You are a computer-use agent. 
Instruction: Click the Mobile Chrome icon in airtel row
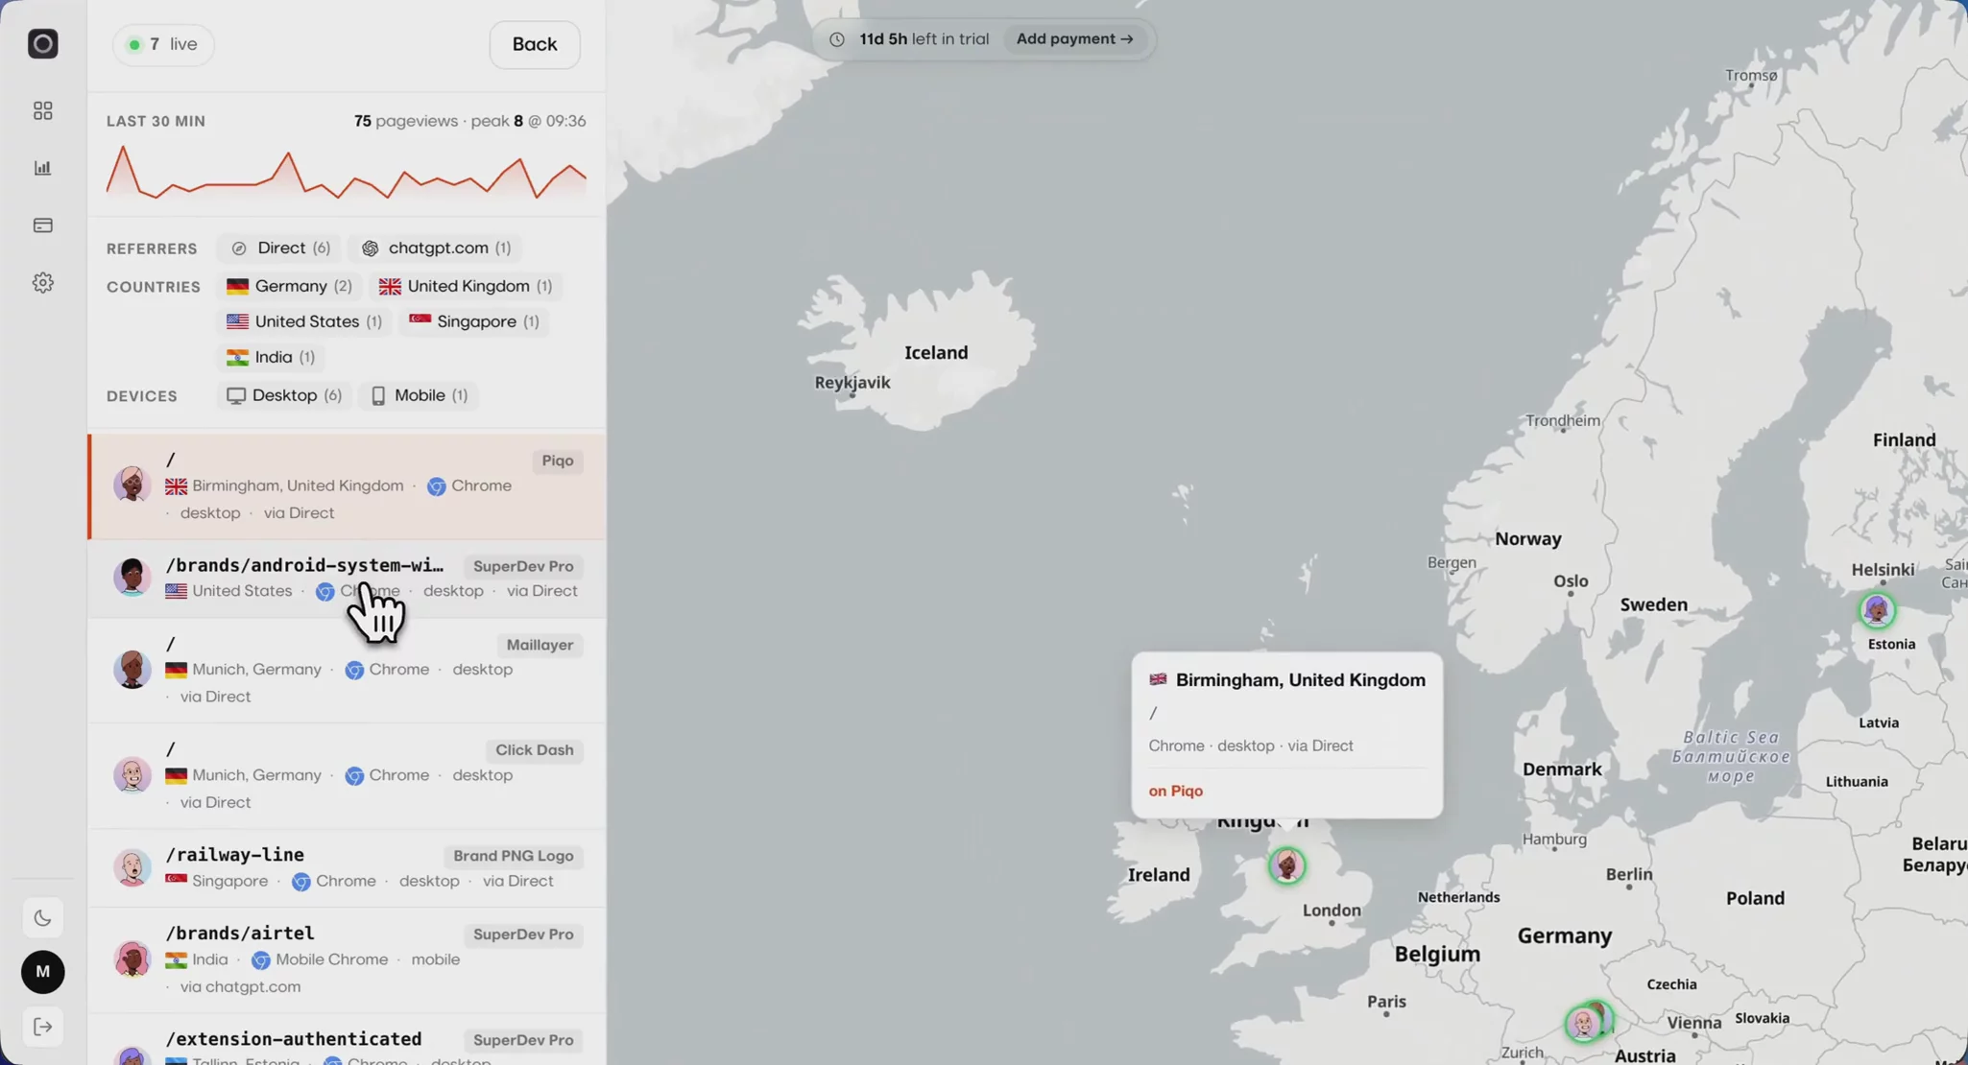point(260,960)
